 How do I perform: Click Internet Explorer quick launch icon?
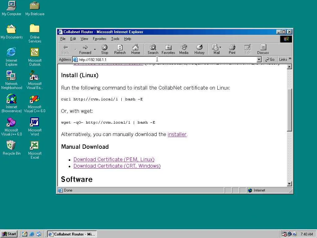pos(32,234)
